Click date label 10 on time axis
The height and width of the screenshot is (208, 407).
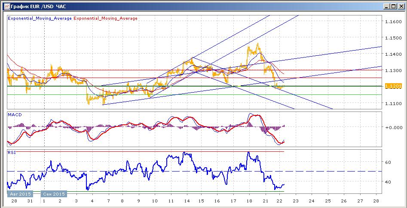pyautogui.click(x=155, y=201)
